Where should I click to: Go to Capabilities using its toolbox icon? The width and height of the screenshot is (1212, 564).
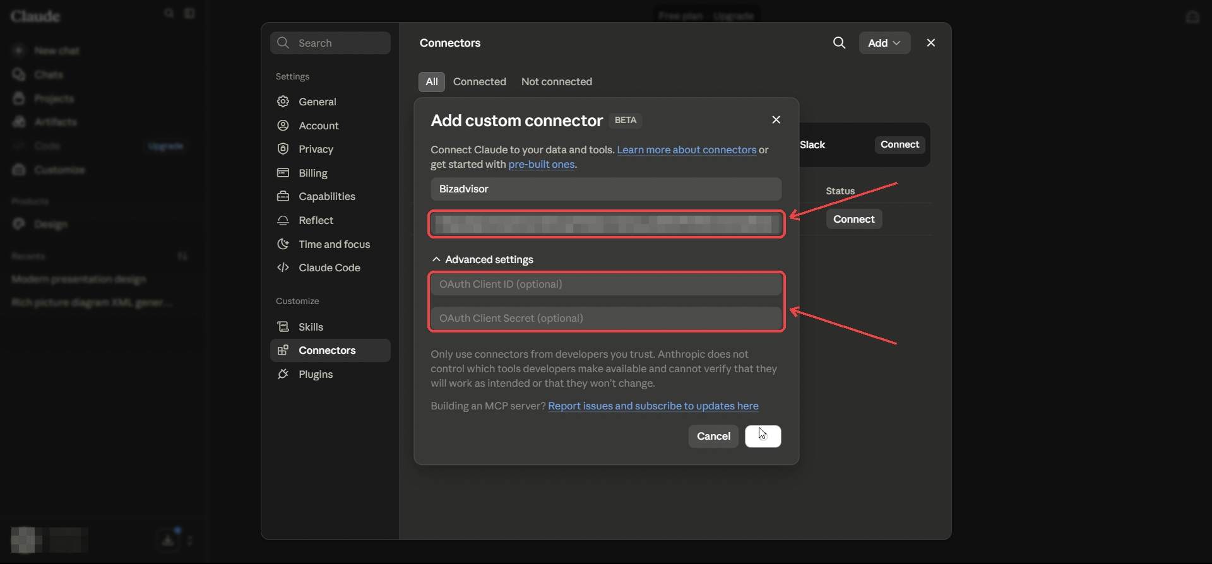coord(283,196)
